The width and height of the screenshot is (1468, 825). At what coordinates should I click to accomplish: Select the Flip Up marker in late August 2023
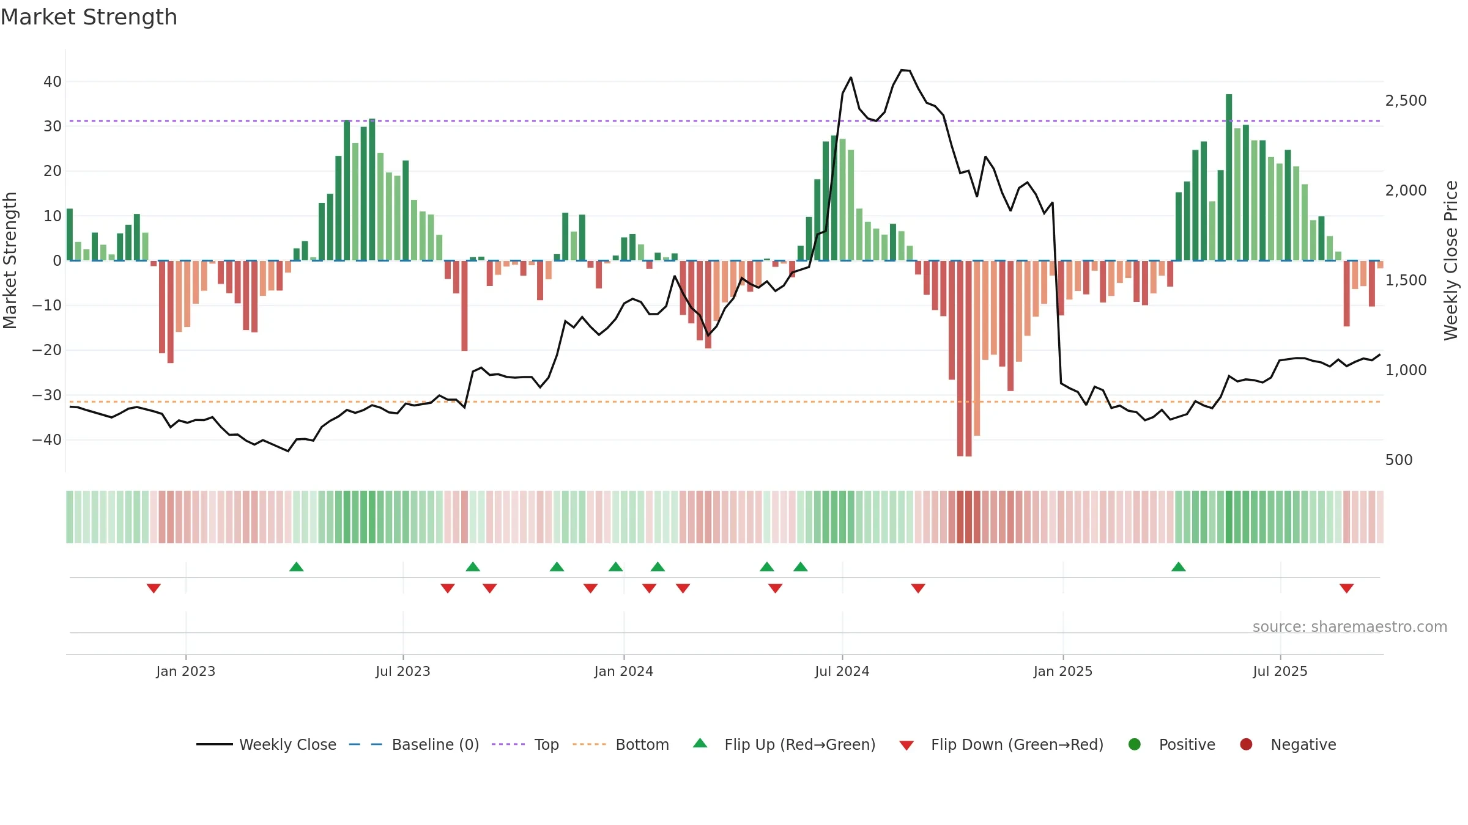[x=473, y=566]
